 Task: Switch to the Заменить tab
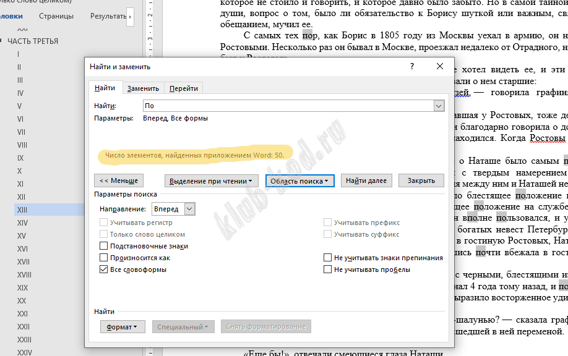pyautogui.click(x=143, y=88)
